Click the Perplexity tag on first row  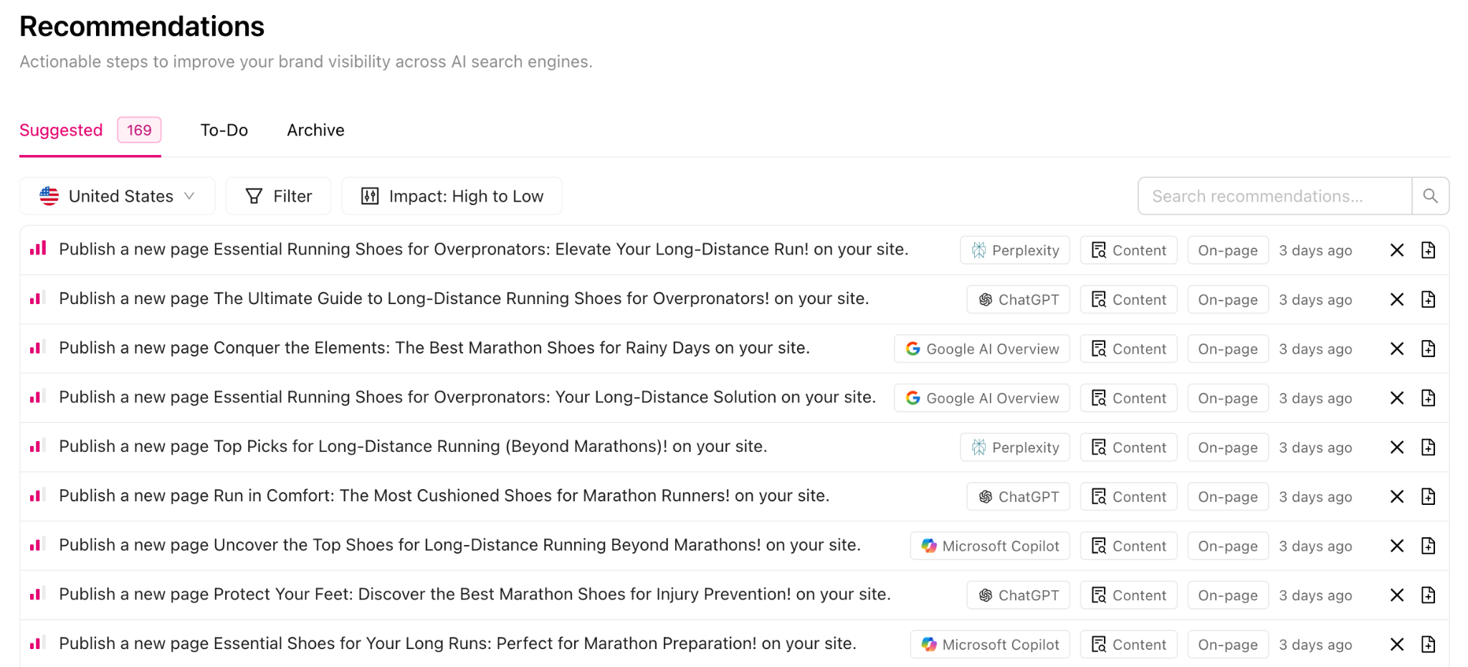click(1014, 250)
